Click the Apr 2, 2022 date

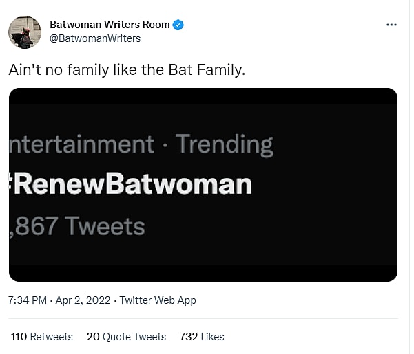pyautogui.click(x=82, y=300)
